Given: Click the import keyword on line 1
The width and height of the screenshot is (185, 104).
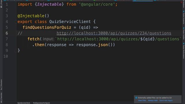Looking at the screenshot, I should pyautogui.click(x=25, y=4).
